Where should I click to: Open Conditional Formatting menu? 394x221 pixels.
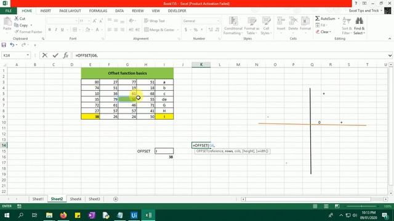(233, 26)
